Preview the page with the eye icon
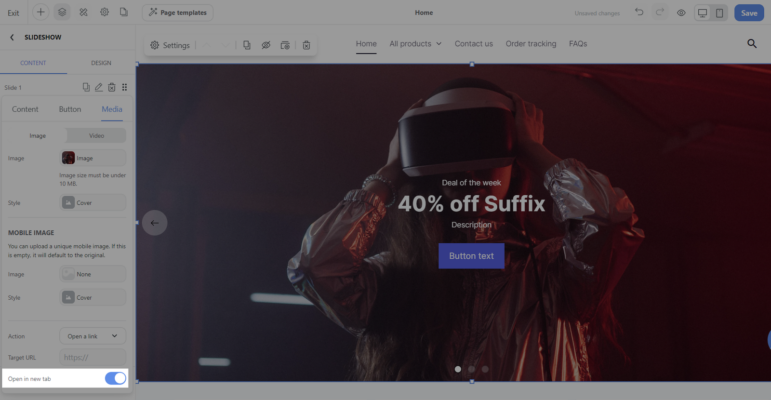Viewport: 771px width, 400px height. 681,13
